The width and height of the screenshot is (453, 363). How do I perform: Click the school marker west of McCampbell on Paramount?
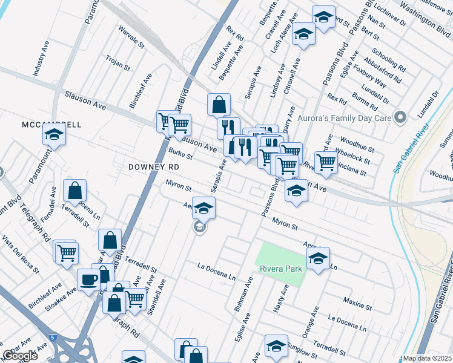(54, 136)
